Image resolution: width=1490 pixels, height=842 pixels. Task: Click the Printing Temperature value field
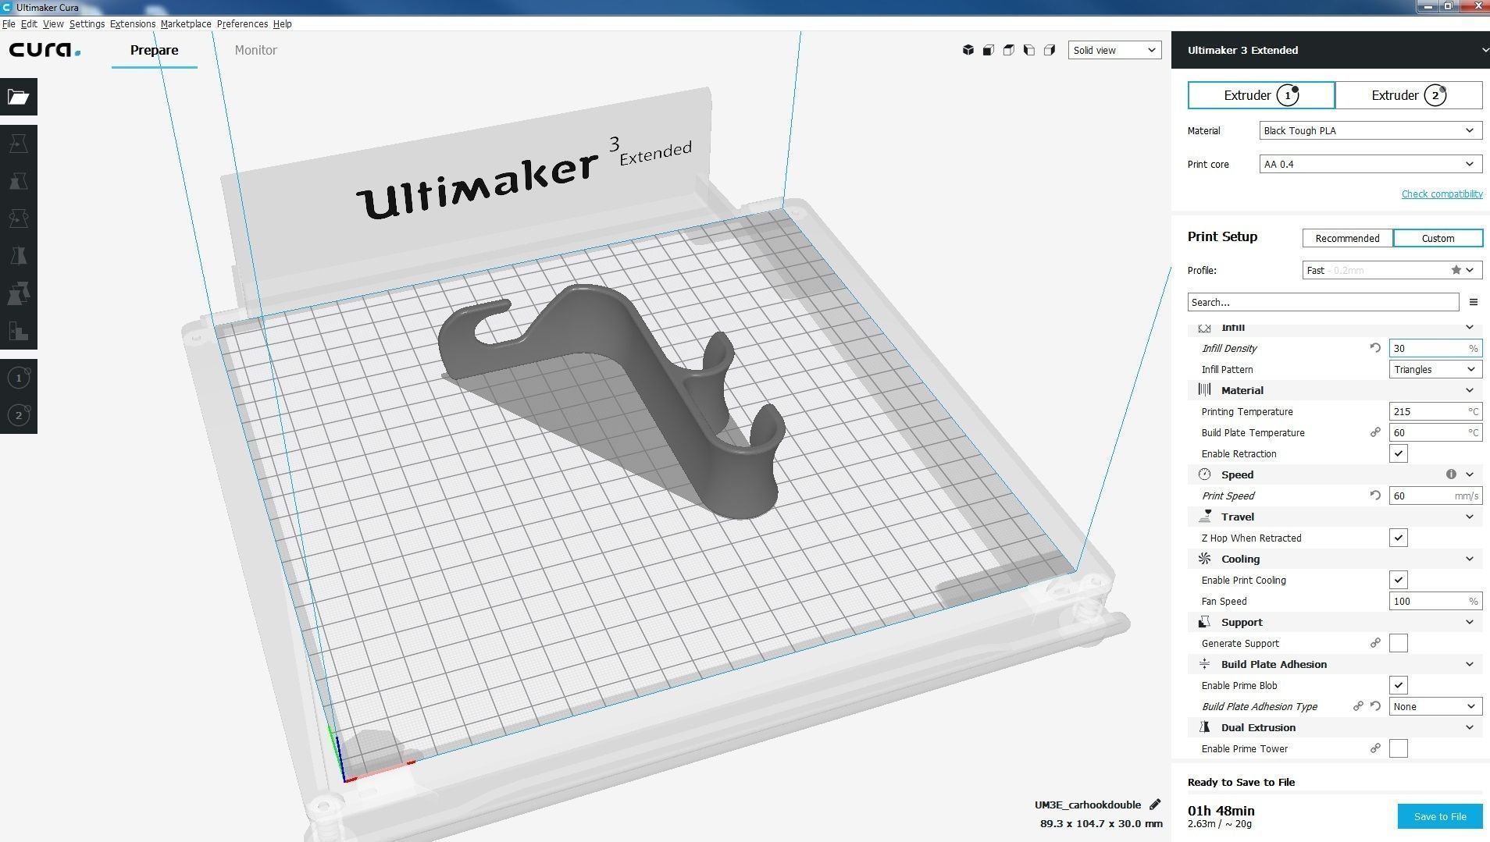click(1435, 411)
